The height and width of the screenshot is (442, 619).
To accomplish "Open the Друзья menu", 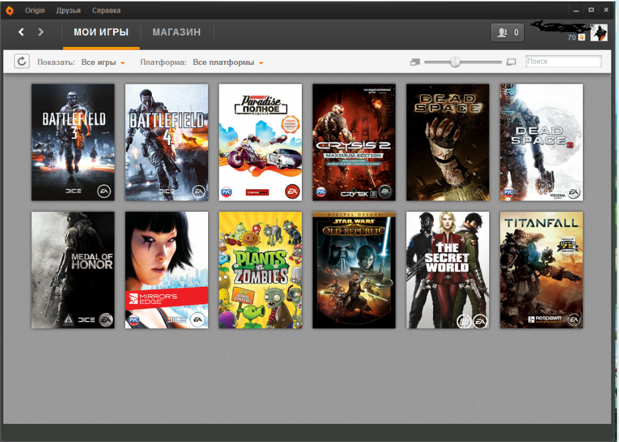I will click(x=68, y=10).
